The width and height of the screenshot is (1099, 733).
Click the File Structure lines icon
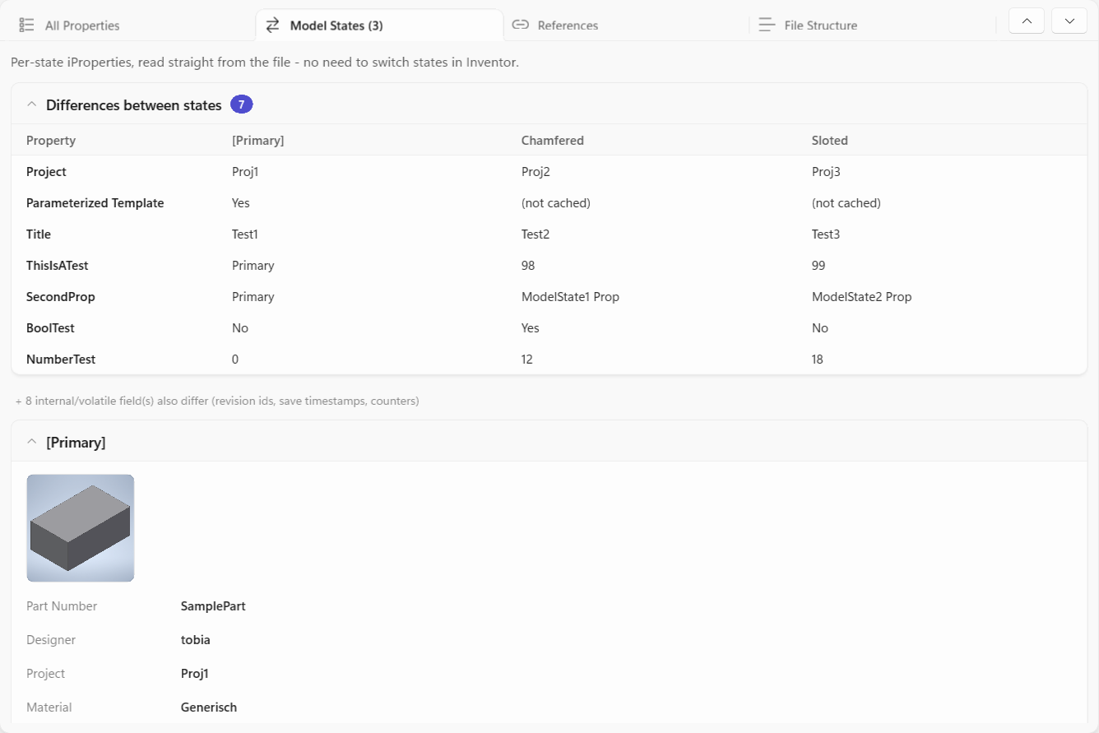767,26
